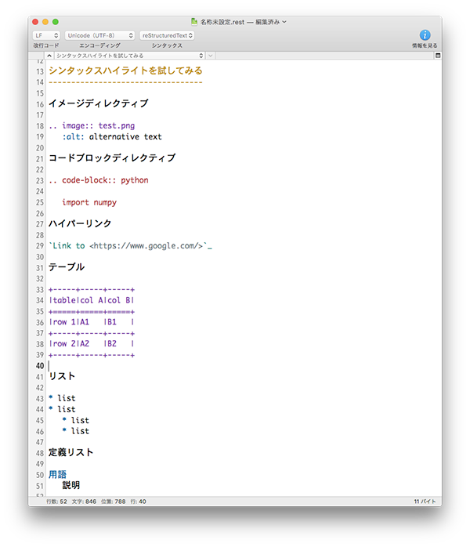
Task: Click the document file icon in title bar
Action: click(194, 22)
